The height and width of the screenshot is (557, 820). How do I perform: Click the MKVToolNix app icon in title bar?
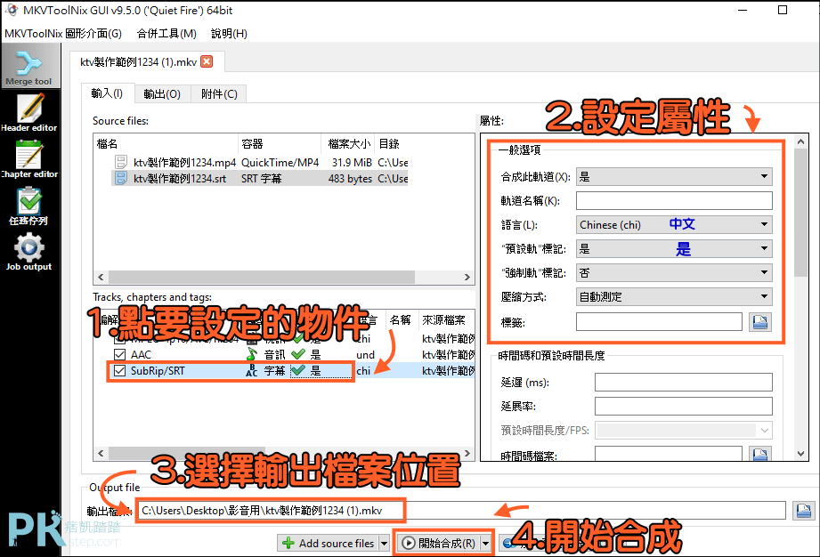click(x=12, y=10)
